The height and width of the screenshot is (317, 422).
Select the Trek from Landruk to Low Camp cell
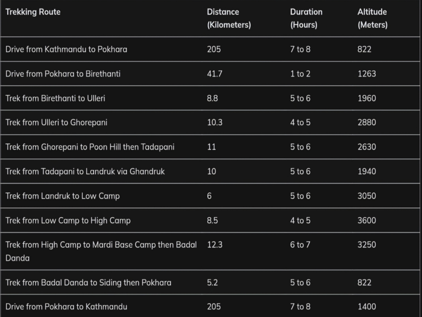63,196
